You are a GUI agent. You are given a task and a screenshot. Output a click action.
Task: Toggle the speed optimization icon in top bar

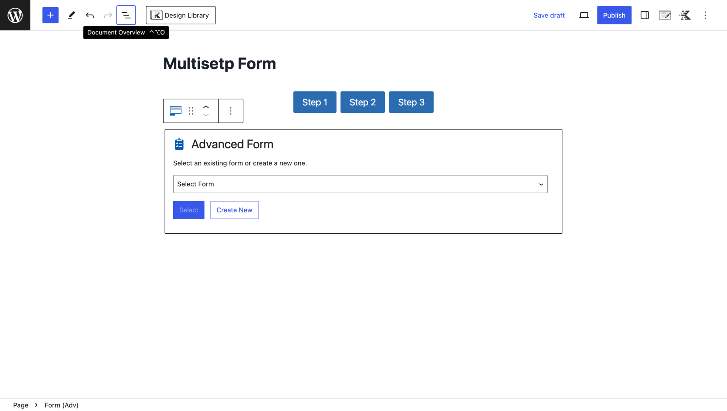pyautogui.click(x=685, y=15)
